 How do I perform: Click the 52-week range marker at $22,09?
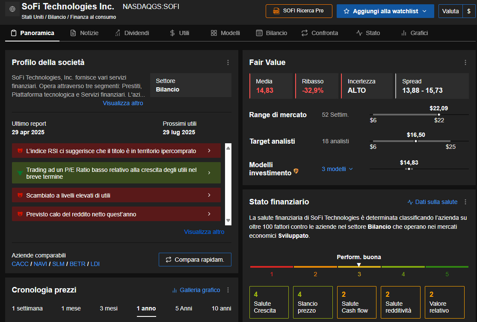pos(438,115)
